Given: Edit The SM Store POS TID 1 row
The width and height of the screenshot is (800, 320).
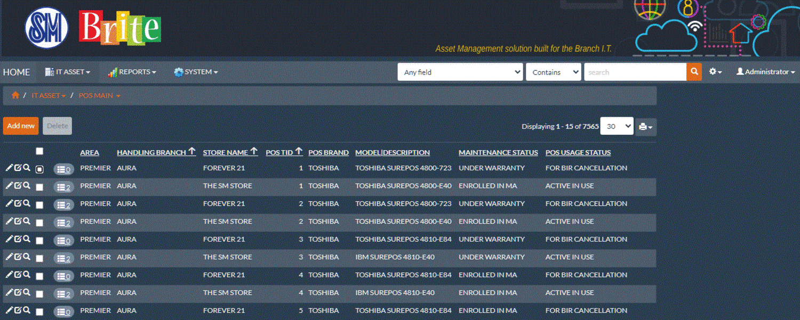Looking at the screenshot, I should (x=9, y=185).
